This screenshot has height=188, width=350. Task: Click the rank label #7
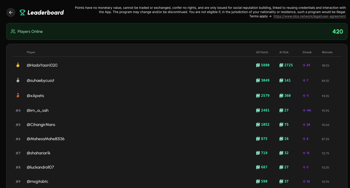18,153
